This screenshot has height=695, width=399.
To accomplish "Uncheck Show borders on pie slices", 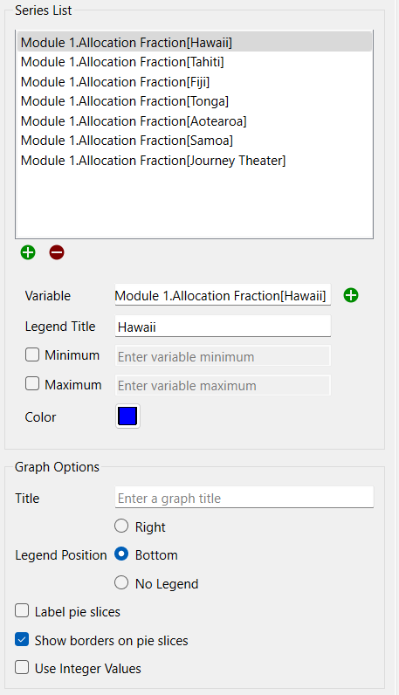I will [x=22, y=640].
